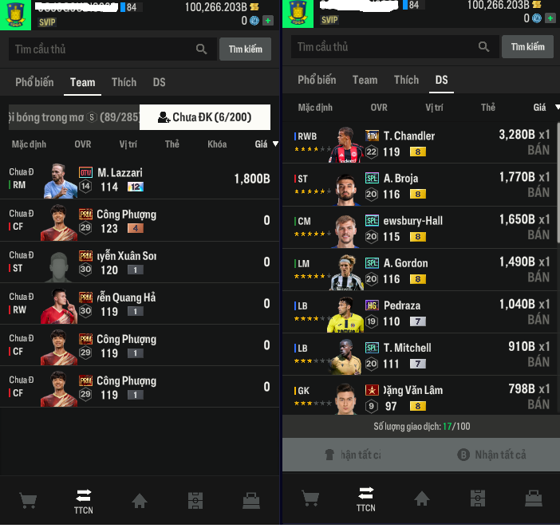Open TTCN transfer icon in left panel

click(x=83, y=501)
